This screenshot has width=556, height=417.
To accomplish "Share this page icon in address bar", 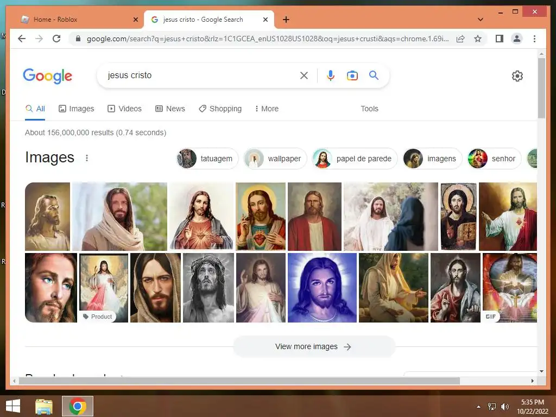I will click(x=460, y=39).
